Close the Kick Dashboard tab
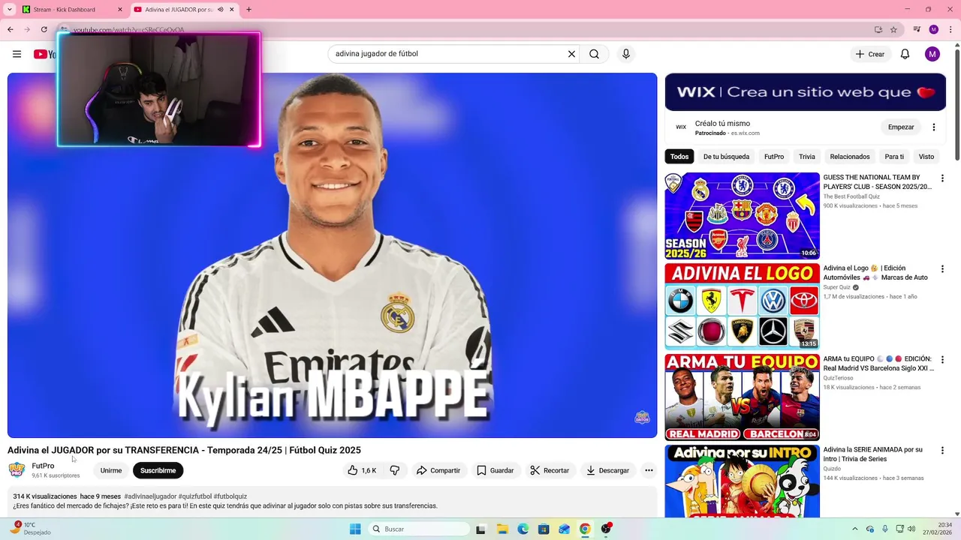 pos(119,10)
